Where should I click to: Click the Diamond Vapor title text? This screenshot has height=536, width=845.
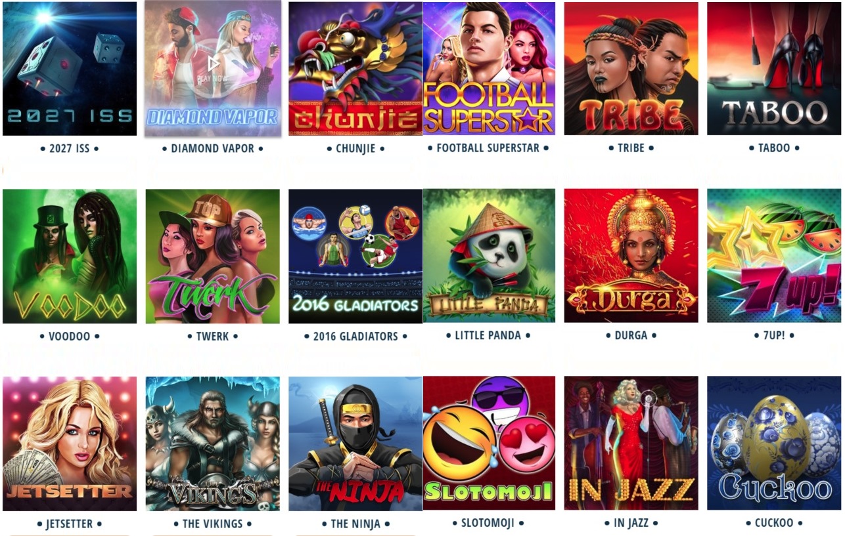pos(212,148)
